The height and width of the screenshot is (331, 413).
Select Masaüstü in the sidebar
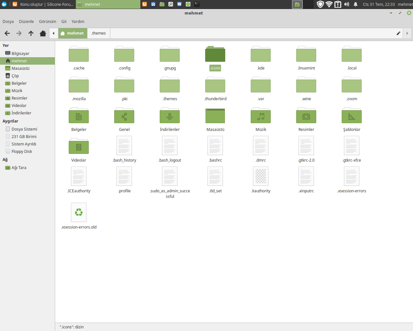[x=27, y=68]
